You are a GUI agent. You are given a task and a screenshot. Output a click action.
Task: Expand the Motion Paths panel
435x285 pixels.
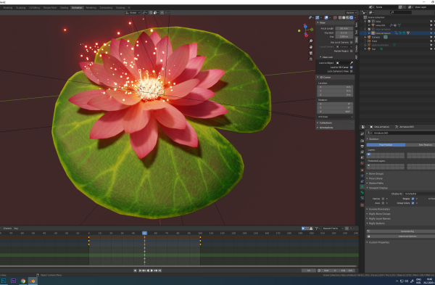[x=376, y=183]
